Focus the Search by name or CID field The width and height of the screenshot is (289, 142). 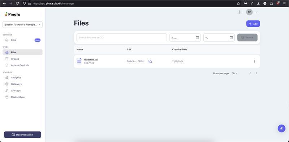122,38
